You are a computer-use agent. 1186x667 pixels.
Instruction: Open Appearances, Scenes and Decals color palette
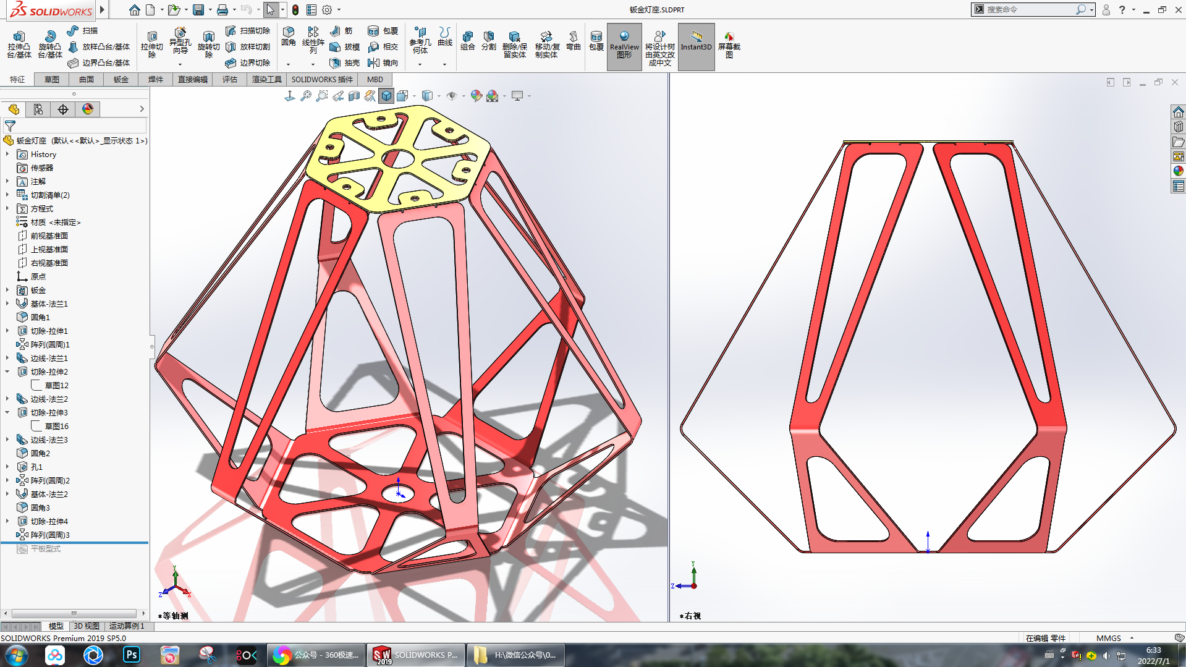[1179, 171]
